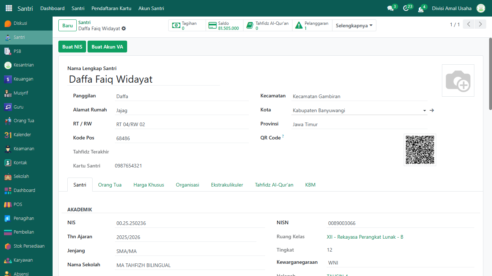The height and width of the screenshot is (276, 492).
Task: Switch to the Orang Tua tab
Action: (110, 185)
